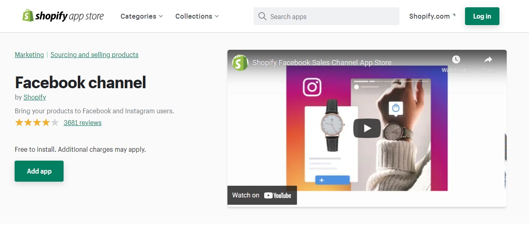Image resolution: width=529 pixels, height=227 pixels.
Task: Click the Search apps field
Action: [x=326, y=16]
